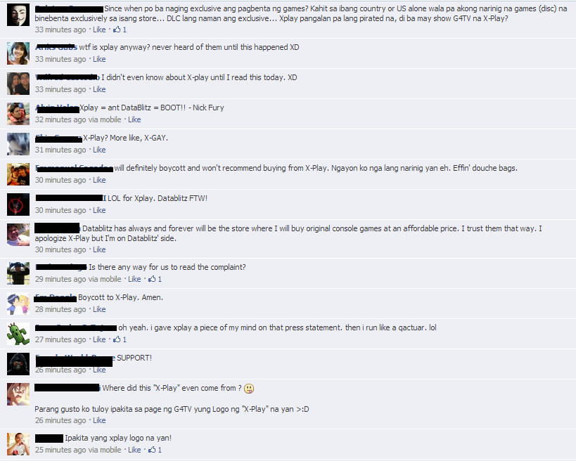Click '32 minutes ago via mobile' timestamp
Viewport: 576px width, 461px height.
(x=78, y=119)
